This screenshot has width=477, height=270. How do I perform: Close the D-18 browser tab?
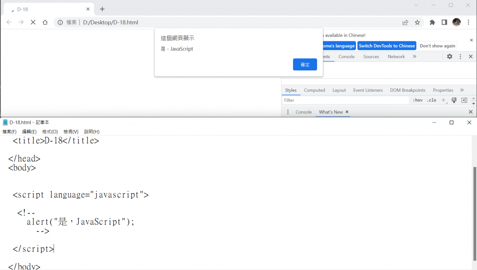[x=88, y=9]
